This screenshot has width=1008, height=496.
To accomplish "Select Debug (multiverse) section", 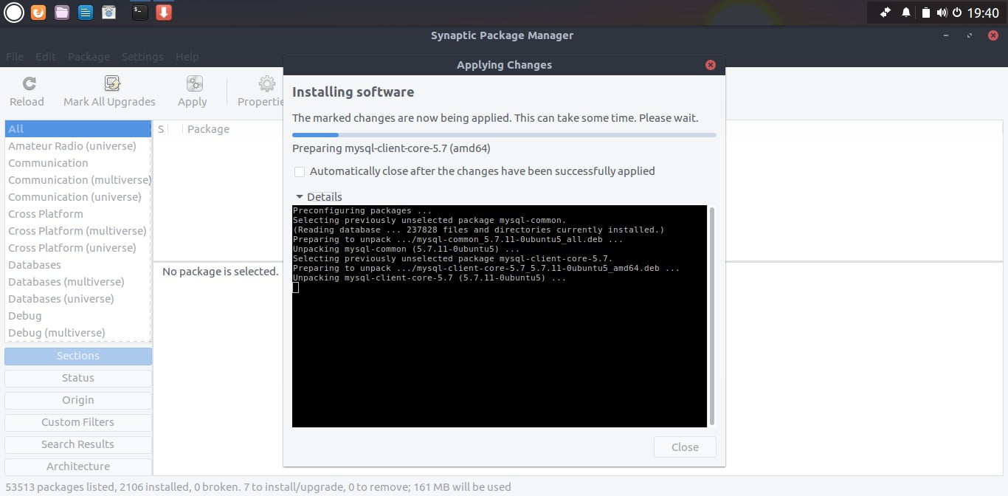I will pos(77,333).
